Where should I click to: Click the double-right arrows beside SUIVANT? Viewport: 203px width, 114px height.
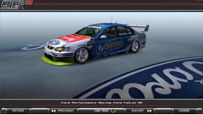tap(149, 111)
